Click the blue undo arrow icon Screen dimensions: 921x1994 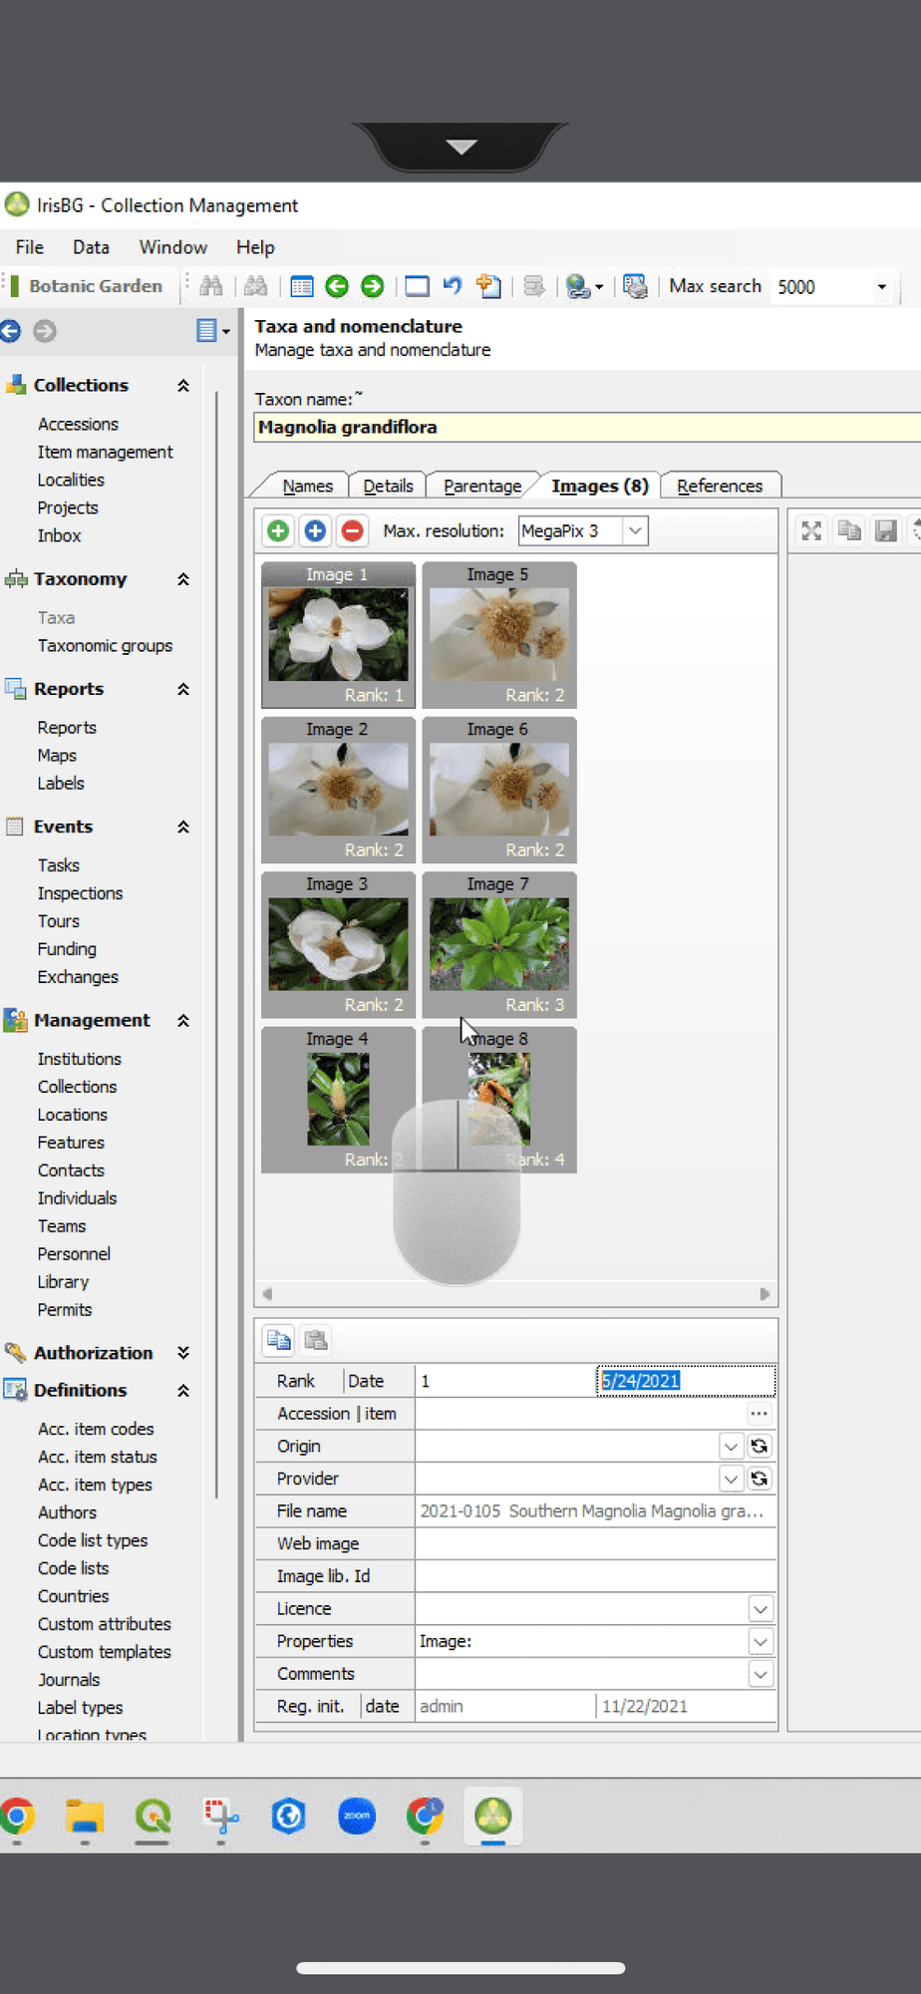point(453,286)
